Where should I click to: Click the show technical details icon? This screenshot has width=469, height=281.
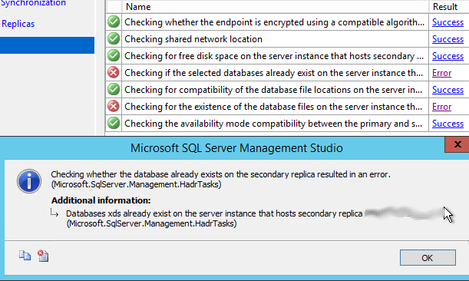(x=43, y=256)
